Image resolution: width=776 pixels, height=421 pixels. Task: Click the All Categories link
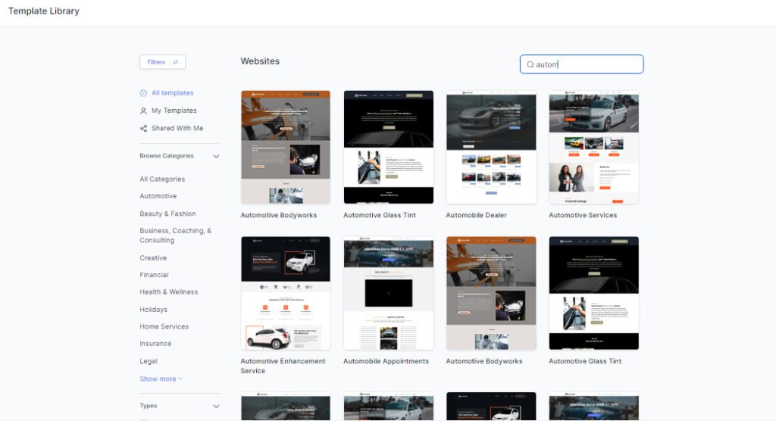click(x=162, y=179)
